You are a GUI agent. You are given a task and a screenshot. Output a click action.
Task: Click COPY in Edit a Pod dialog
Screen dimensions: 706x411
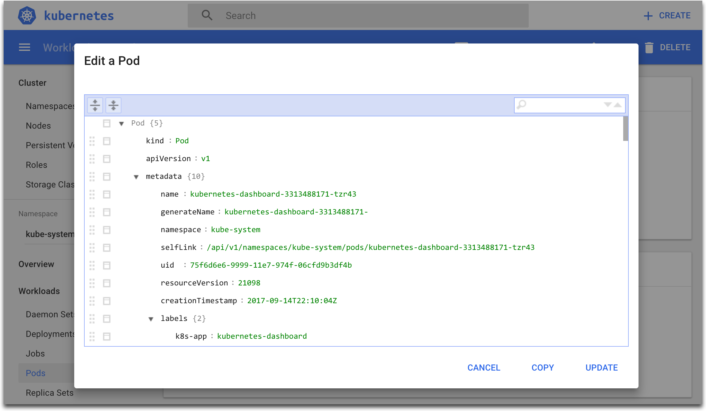(543, 368)
